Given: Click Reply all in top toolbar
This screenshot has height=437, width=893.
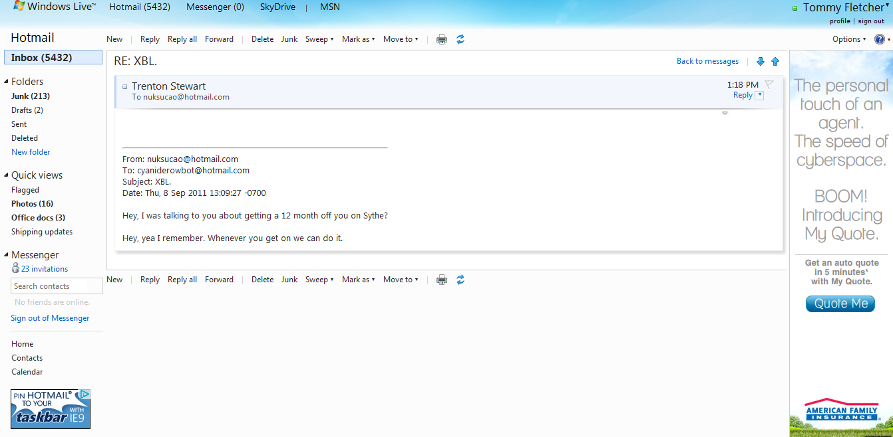Looking at the screenshot, I should 182,39.
